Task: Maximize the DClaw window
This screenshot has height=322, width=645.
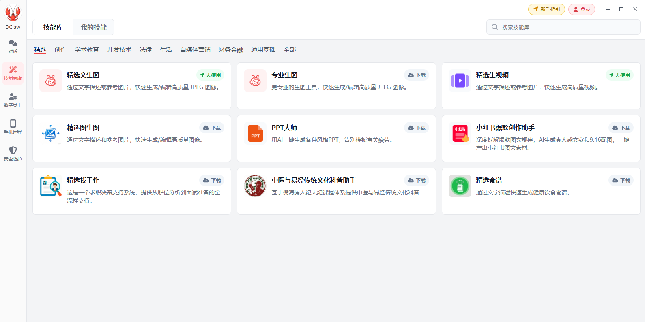Action: (621, 9)
